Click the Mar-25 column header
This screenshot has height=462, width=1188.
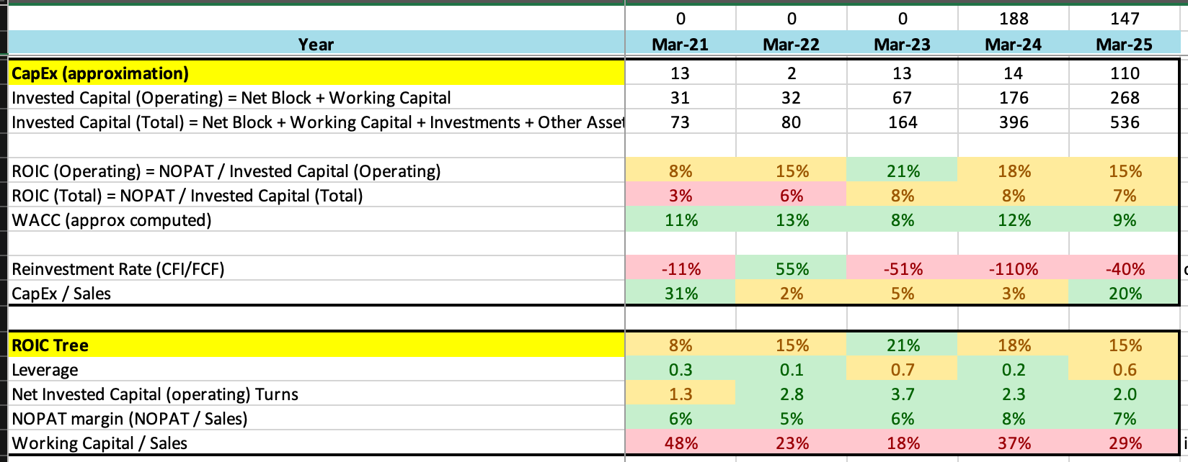click(x=1124, y=44)
